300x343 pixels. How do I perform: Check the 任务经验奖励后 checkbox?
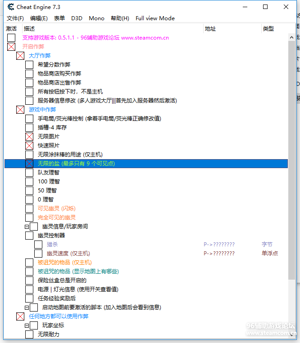point(29,298)
